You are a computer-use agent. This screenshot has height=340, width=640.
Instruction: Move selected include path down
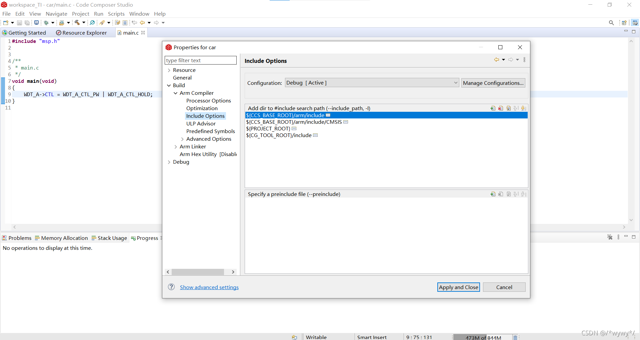[x=523, y=108]
